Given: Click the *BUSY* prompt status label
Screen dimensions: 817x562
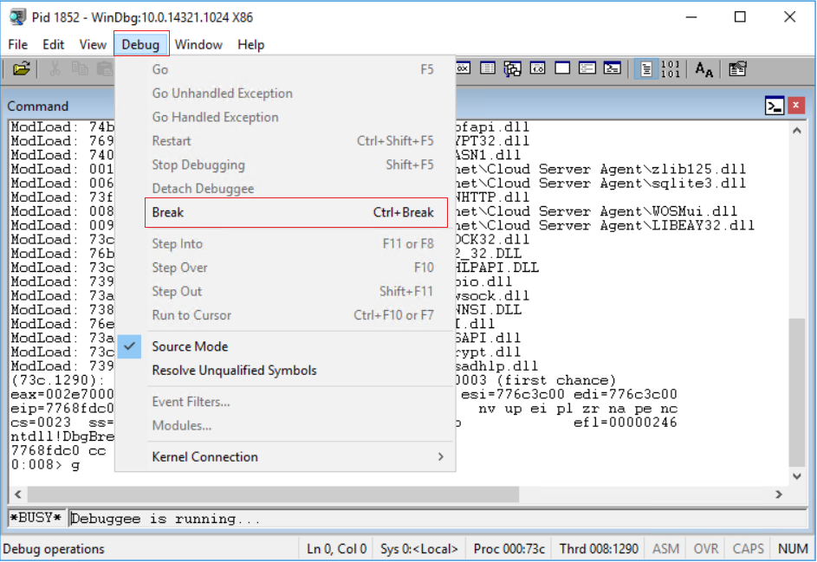Looking at the screenshot, I should 36,518.
